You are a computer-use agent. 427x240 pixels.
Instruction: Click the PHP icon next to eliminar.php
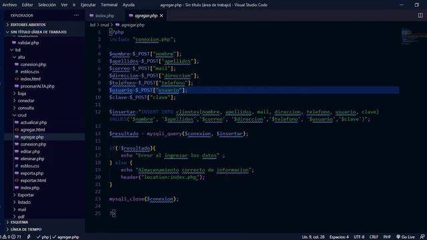(17, 159)
